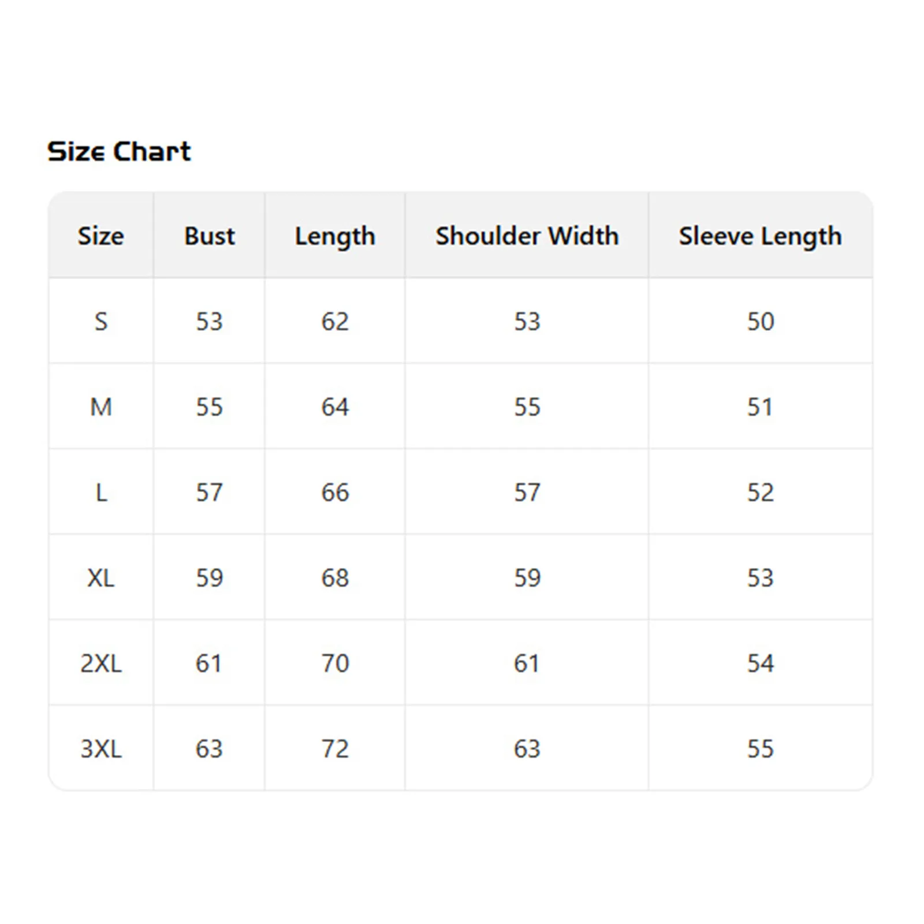This screenshot has height=924, width=924.
Task: Click the Shoulder Width column header
Action: [x=527, y=236]
